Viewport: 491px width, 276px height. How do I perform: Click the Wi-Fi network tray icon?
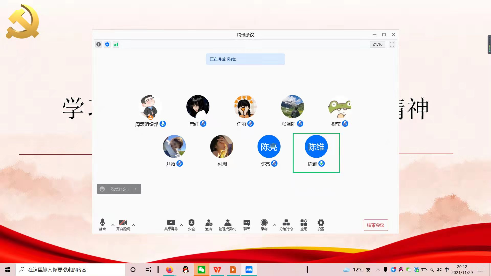432,270
